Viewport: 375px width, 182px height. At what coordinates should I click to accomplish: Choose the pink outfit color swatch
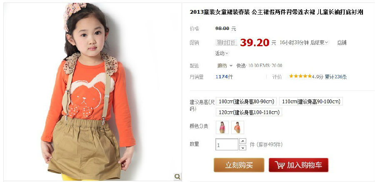222,127
